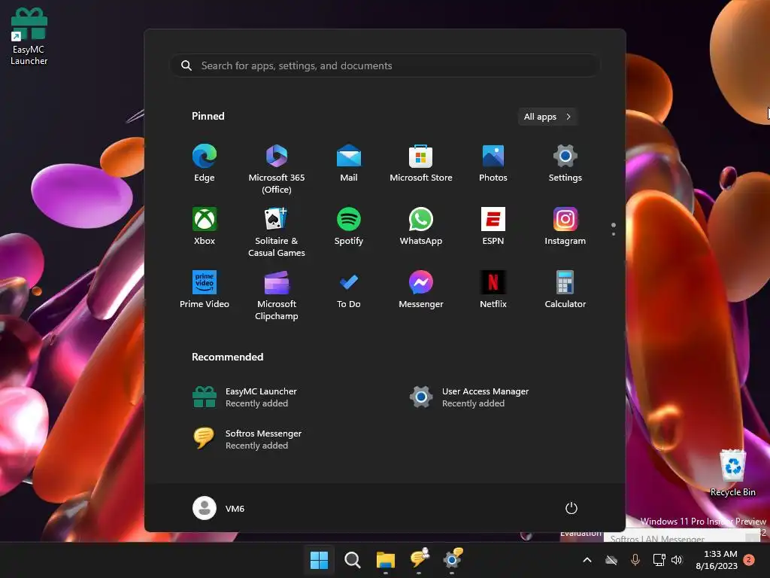Click the All apps button
The width and height of the screenshot is (770, 578).
(547, 117)
